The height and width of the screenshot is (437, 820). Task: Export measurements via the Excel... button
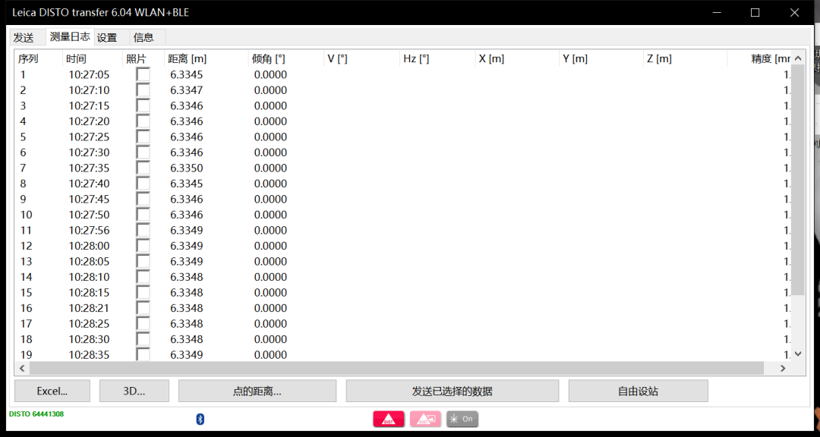click(x=52, y=391)
